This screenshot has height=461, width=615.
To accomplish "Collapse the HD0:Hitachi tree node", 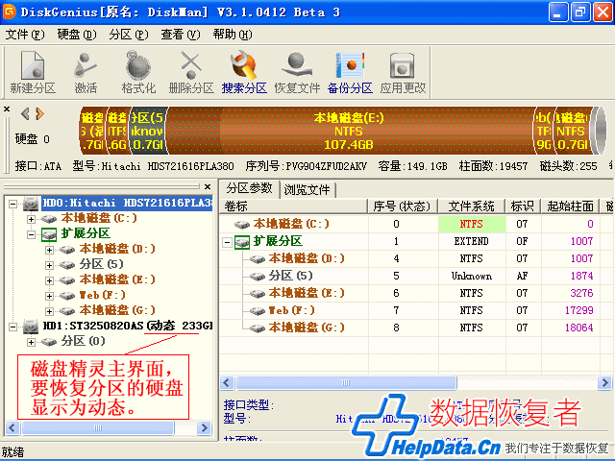I will 12,204.
